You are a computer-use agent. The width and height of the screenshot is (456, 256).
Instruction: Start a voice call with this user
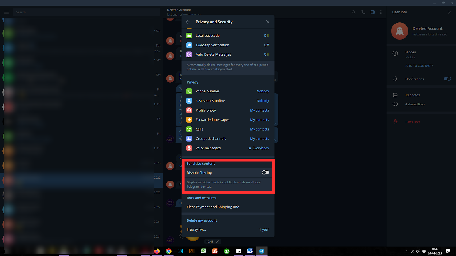(x=363, y=12)
